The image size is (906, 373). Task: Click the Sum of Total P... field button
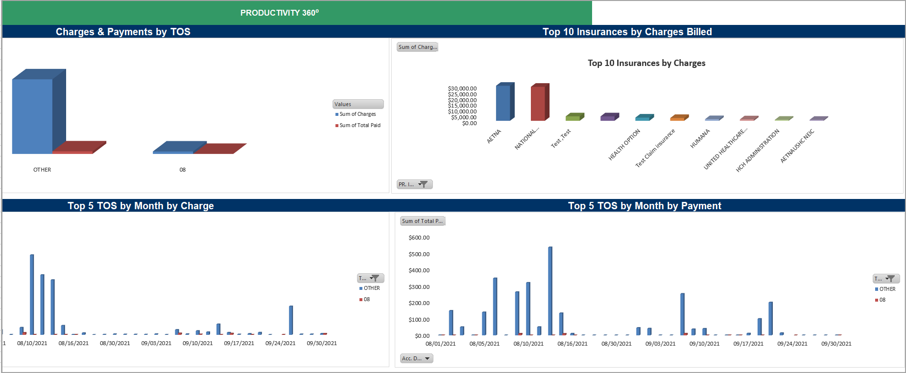point(422,221)
